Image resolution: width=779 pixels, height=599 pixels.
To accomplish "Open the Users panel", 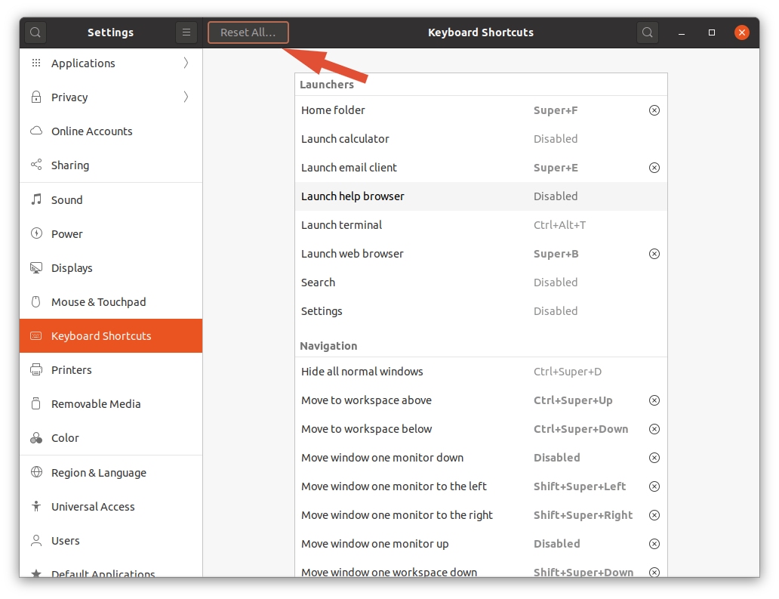I will pyautogui.click(x=111, y=541).
